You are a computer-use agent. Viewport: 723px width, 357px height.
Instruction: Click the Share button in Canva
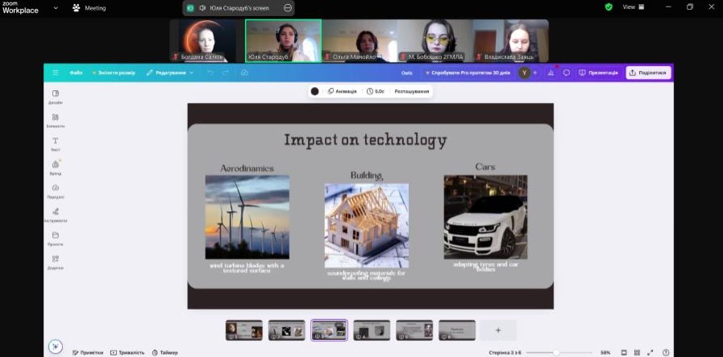click(x=648, y=73)
